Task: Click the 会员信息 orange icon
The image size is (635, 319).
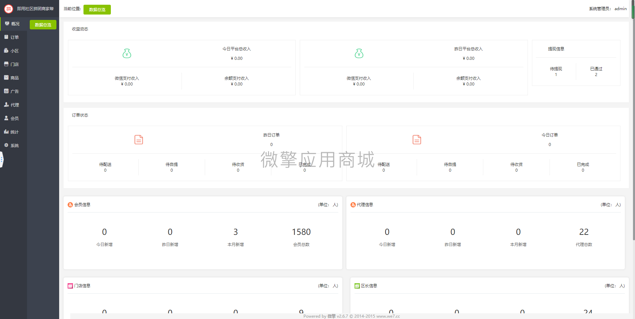Action: pos(70,205)
